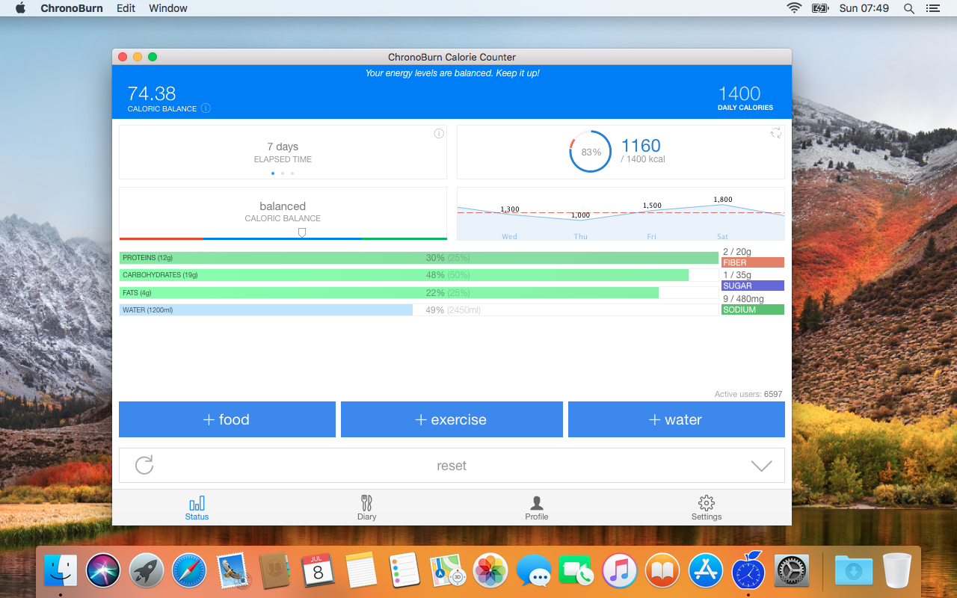Select the Status chart tab
957x598 pixels.
197,507
